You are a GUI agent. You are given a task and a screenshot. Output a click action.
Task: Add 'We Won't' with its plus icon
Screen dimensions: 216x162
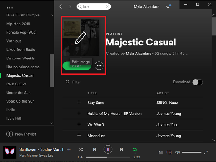click(x=79, y=124)
